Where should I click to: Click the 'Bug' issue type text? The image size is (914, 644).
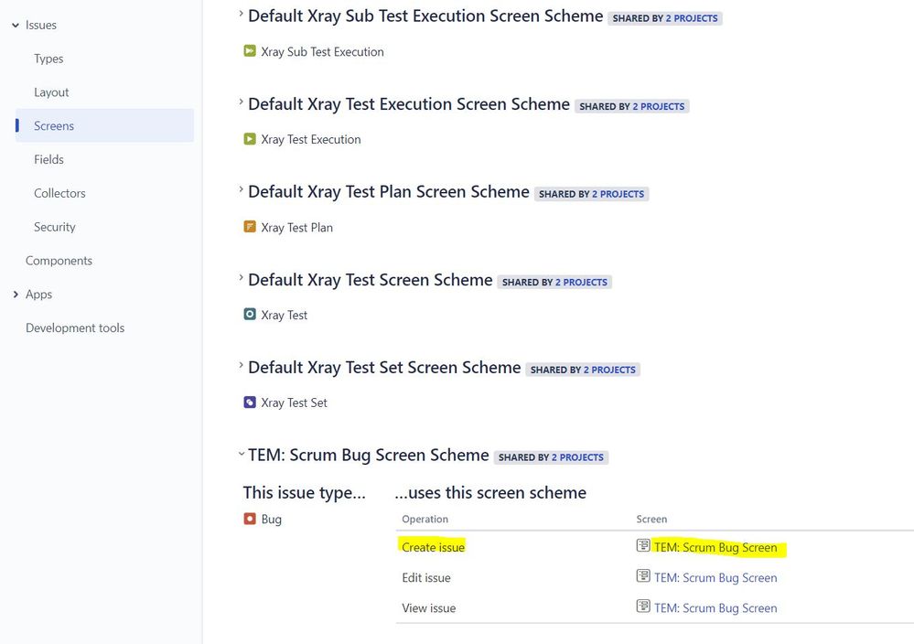(271, 520)
